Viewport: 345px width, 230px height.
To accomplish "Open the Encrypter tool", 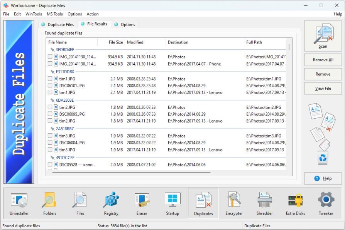I will point(234,203).
